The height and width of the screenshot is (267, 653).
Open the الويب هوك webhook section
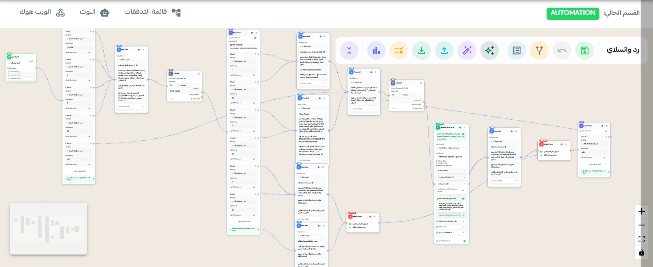tap(42, 12)
